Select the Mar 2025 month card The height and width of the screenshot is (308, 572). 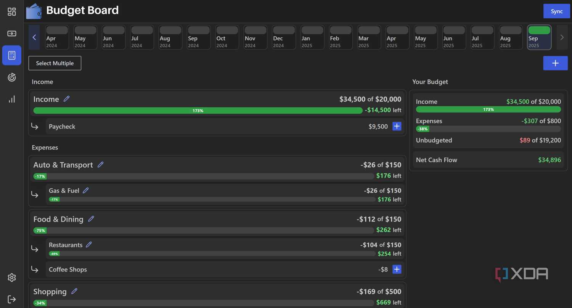[369, 37]
